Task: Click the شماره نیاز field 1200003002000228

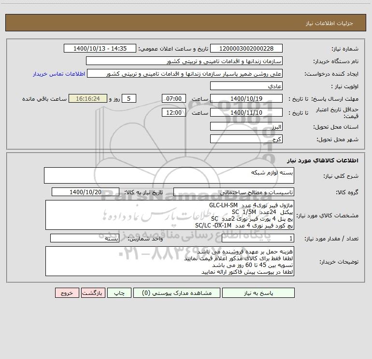Action: [x=246, y=48]
